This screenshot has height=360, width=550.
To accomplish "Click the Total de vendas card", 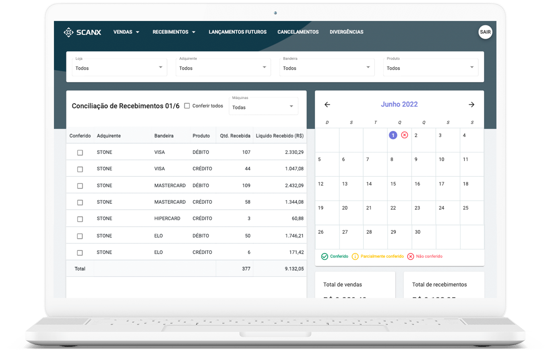I will [x=355, y=285].
